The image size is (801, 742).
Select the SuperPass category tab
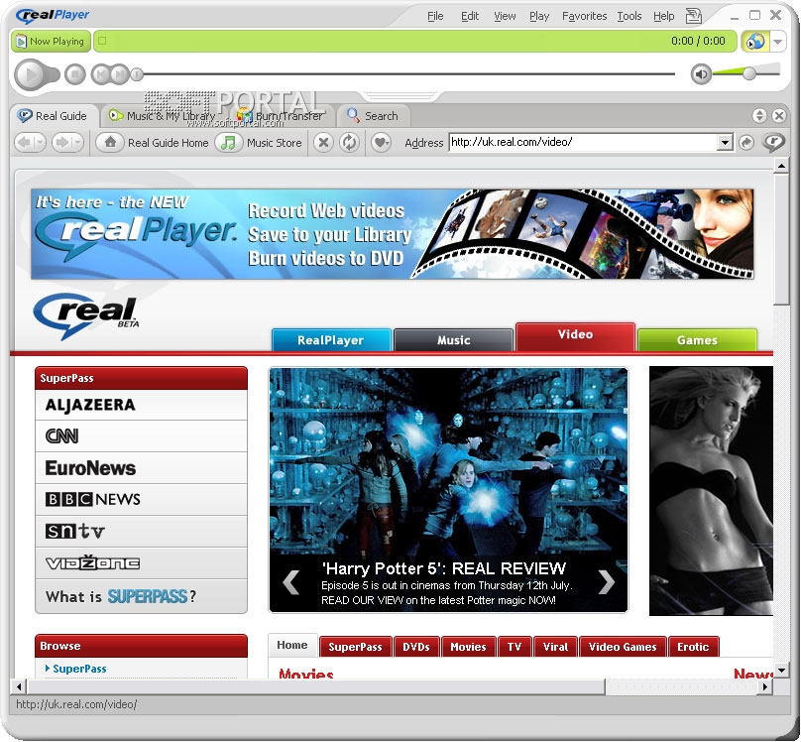point(355,647)
